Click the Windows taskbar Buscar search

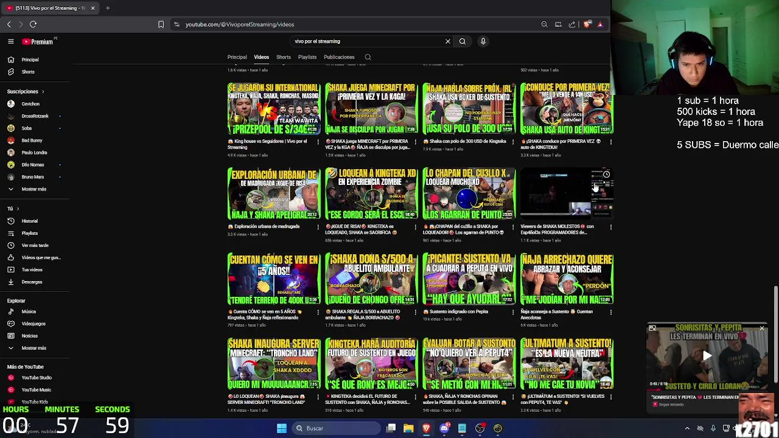pos(335,428)
